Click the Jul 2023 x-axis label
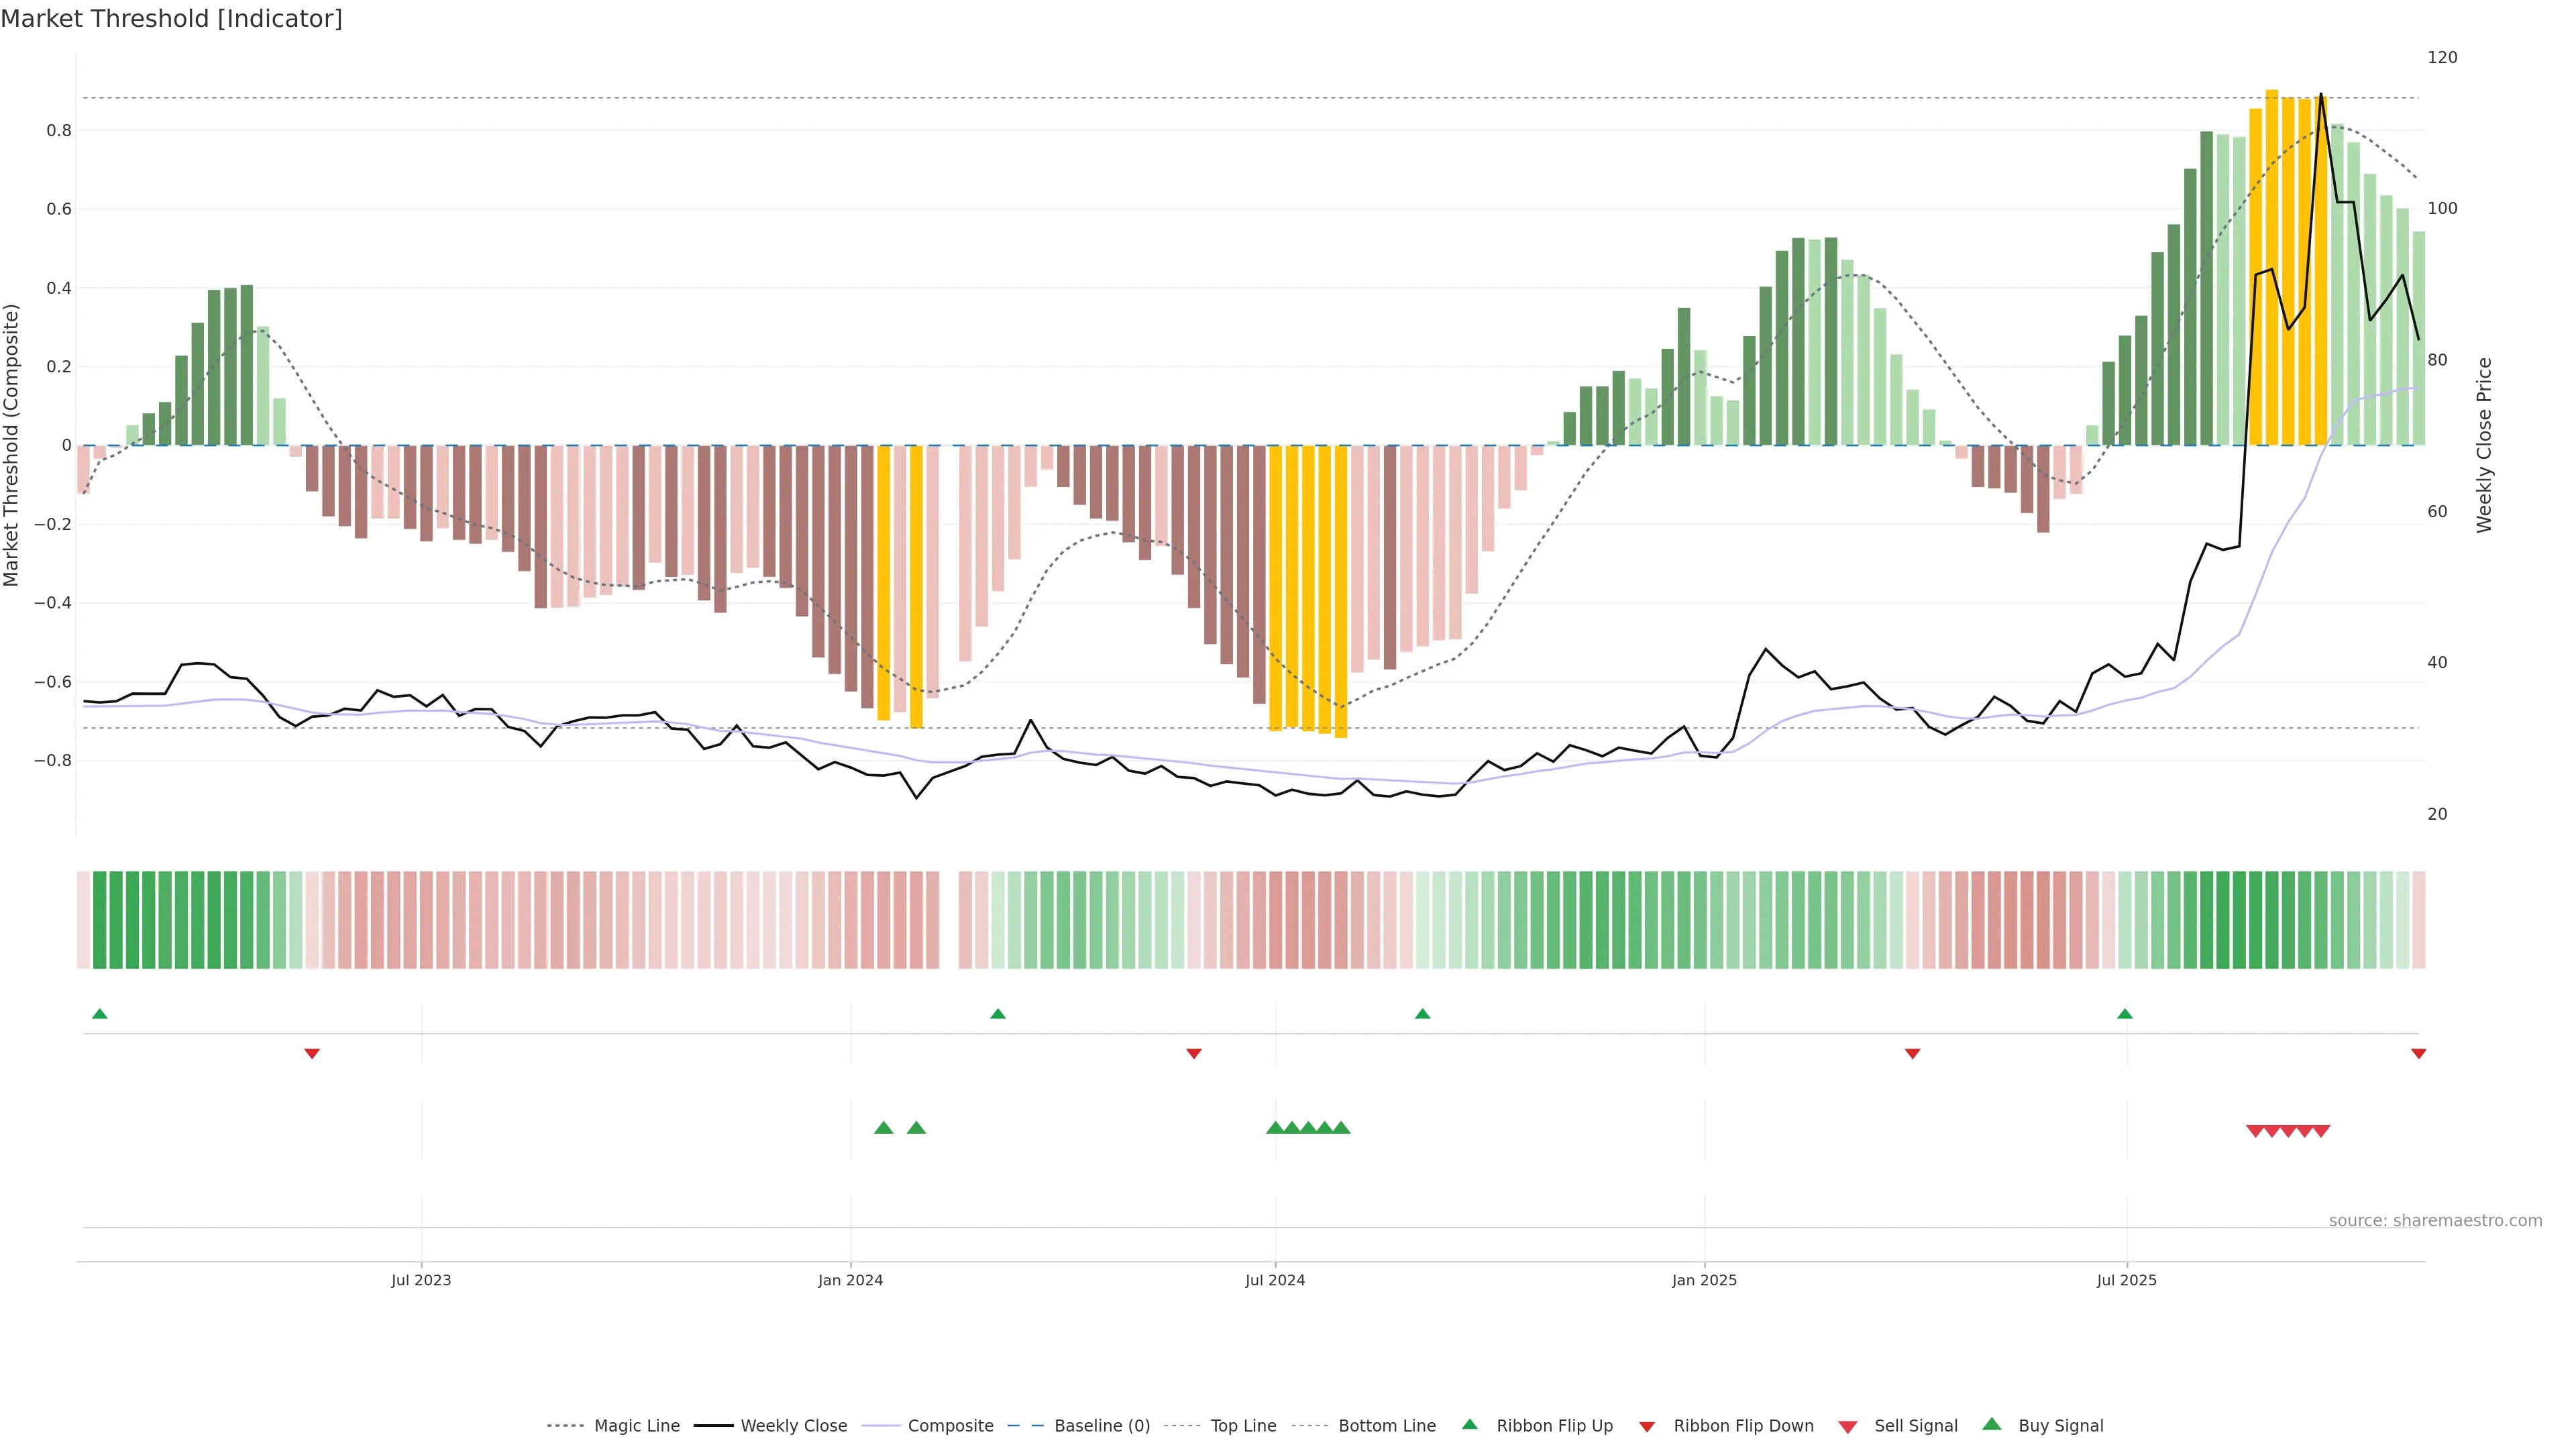The image size is (2576, 1449). coord(421,1280)
